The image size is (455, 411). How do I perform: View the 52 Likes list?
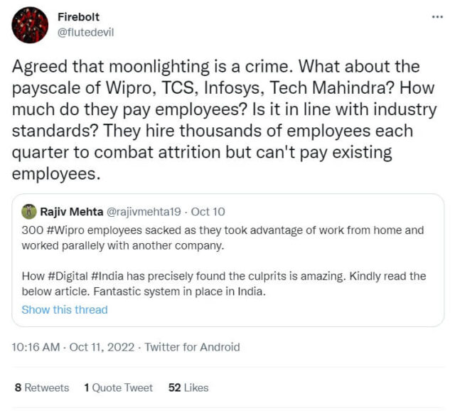188,388
